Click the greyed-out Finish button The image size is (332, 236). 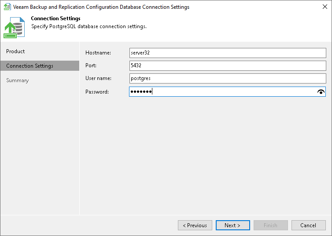[271, 225]
